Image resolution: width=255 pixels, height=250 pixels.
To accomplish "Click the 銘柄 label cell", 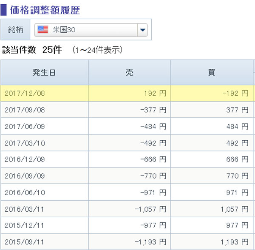I will click(16, 30).
